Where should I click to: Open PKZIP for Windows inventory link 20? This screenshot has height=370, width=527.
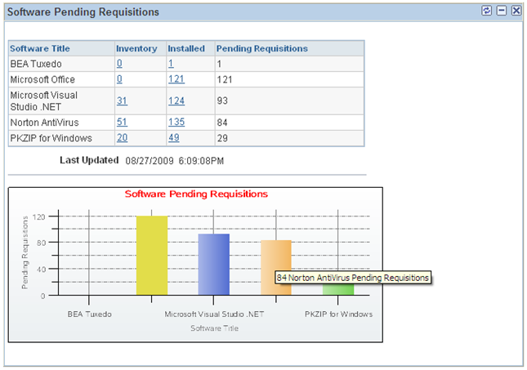pos(122,138)
